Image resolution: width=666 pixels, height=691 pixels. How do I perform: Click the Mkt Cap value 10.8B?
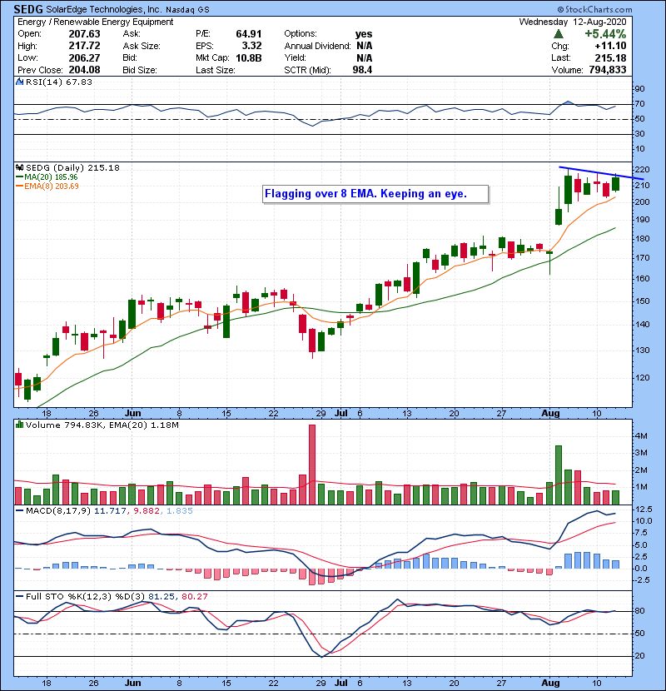(249, 58)
